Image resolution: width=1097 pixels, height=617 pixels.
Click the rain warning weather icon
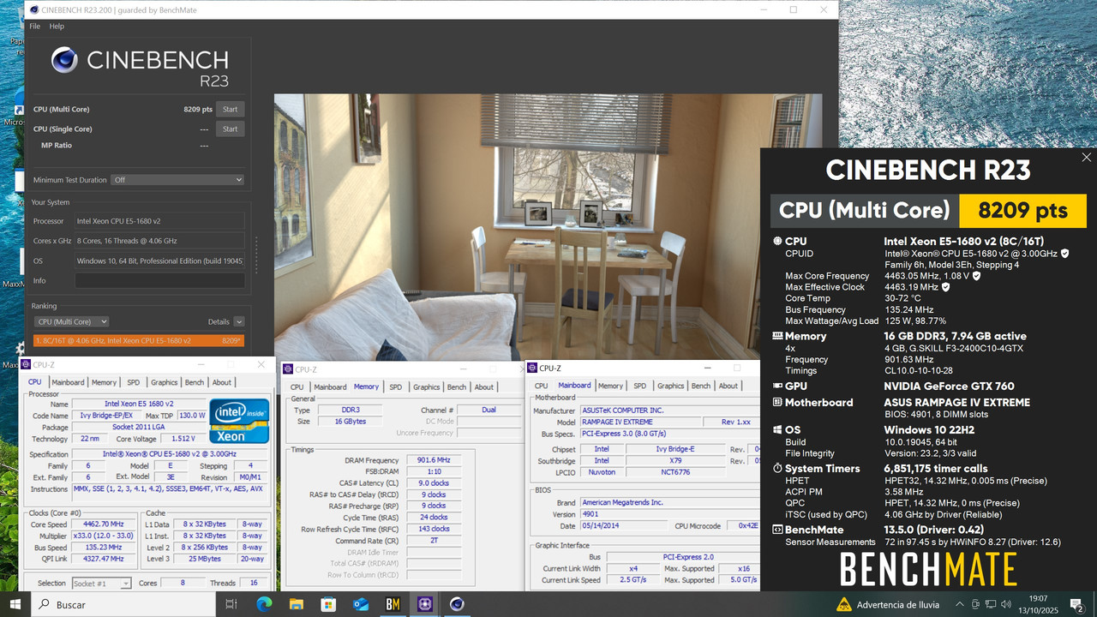(844, 604)
